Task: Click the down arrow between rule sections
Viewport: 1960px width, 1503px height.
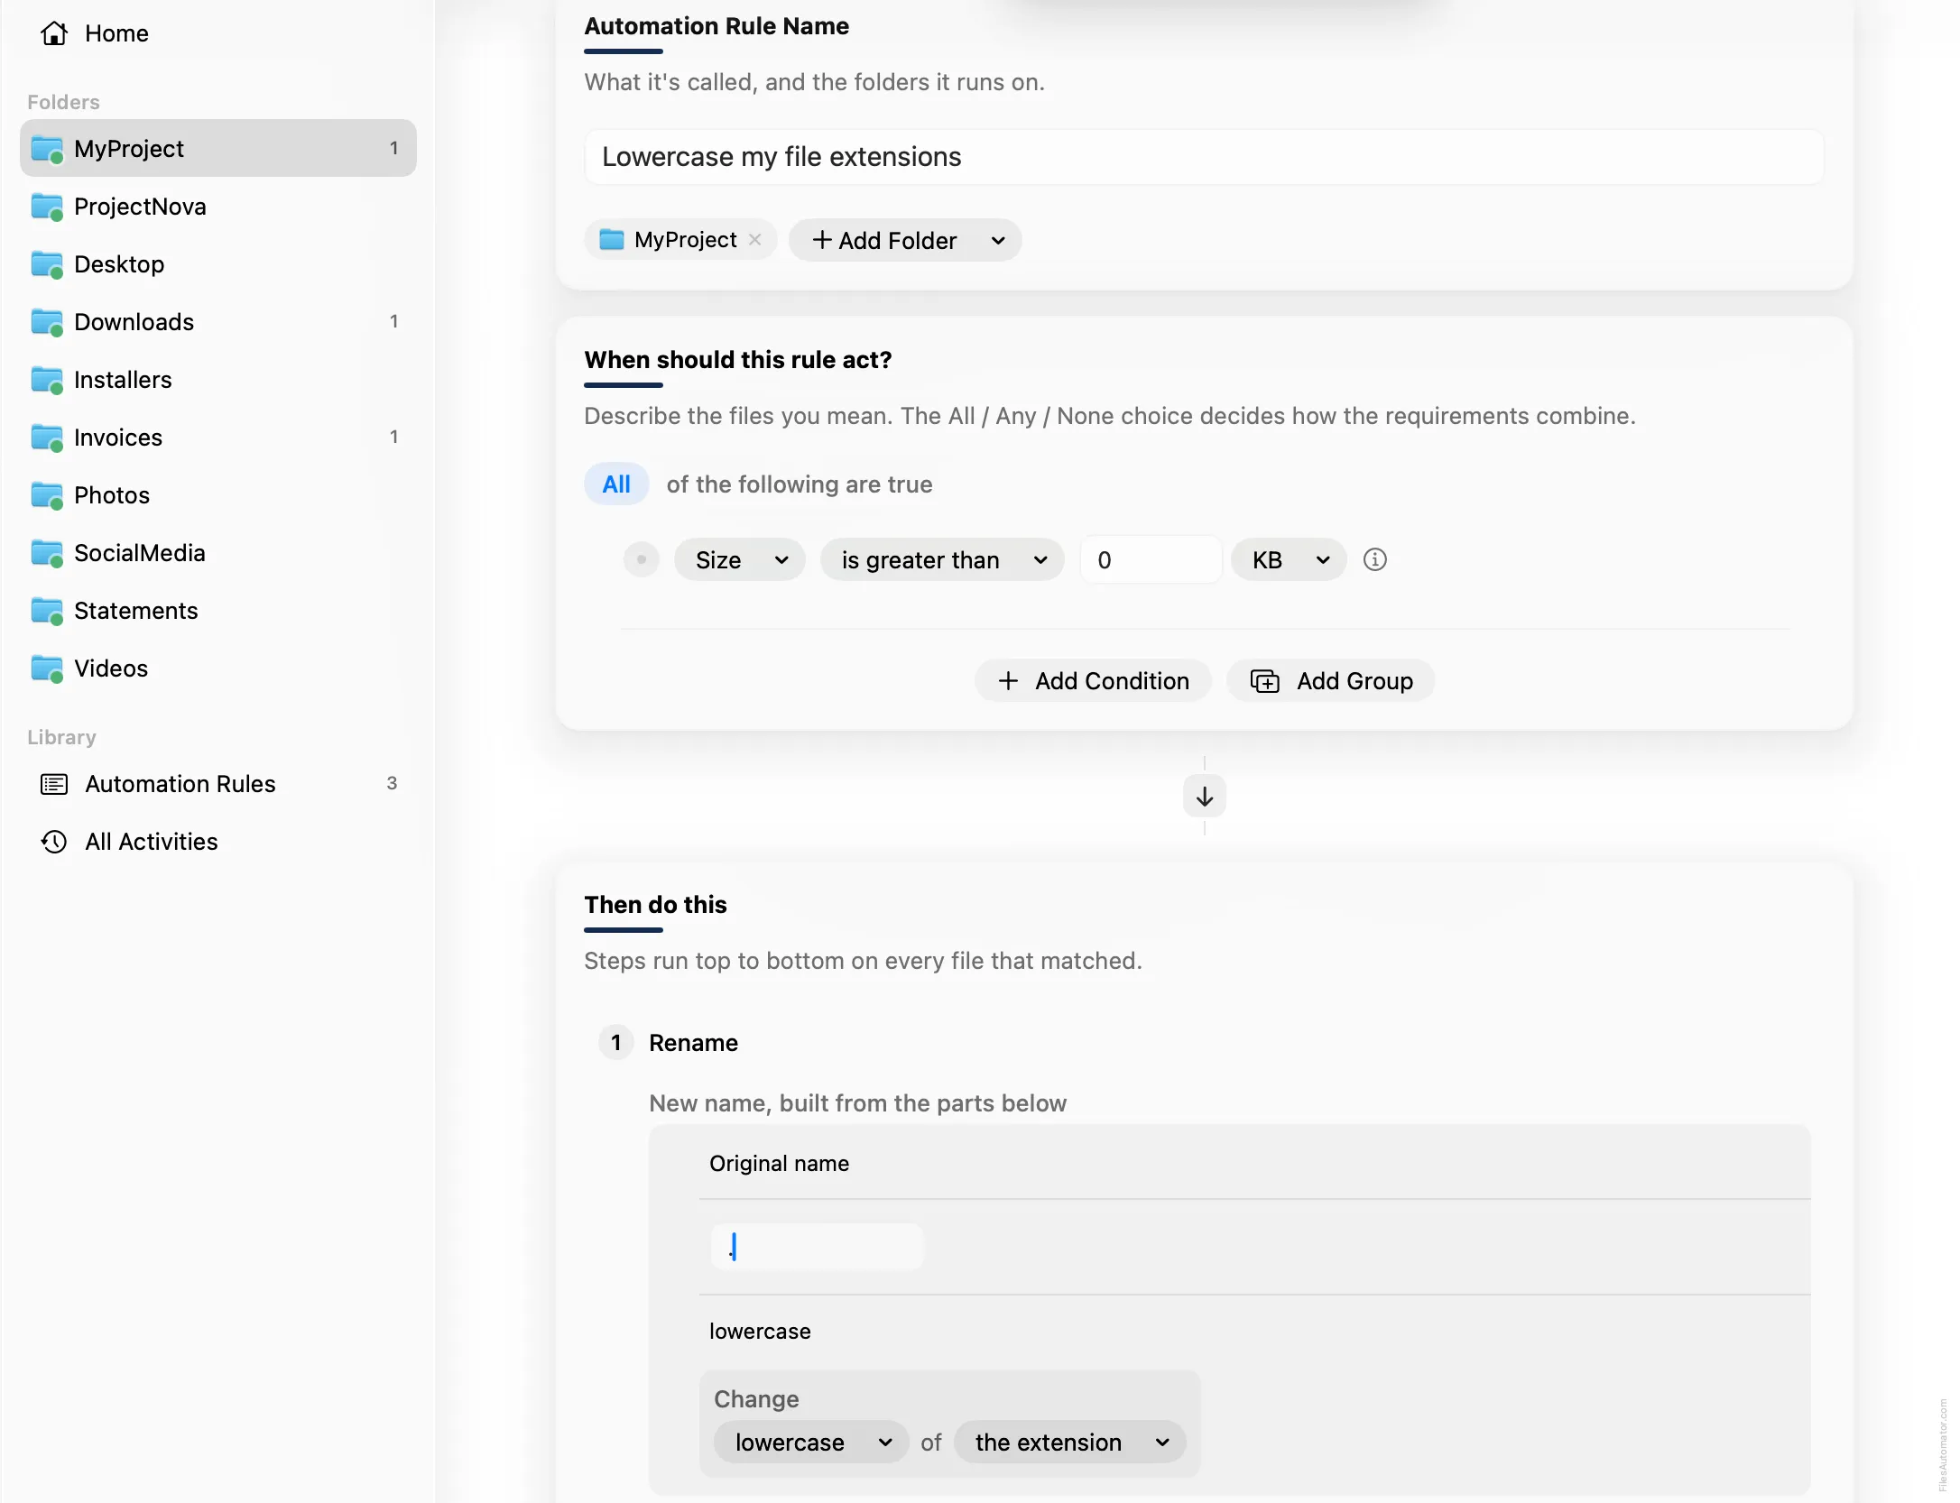Action: click(x=1204, y=797)
